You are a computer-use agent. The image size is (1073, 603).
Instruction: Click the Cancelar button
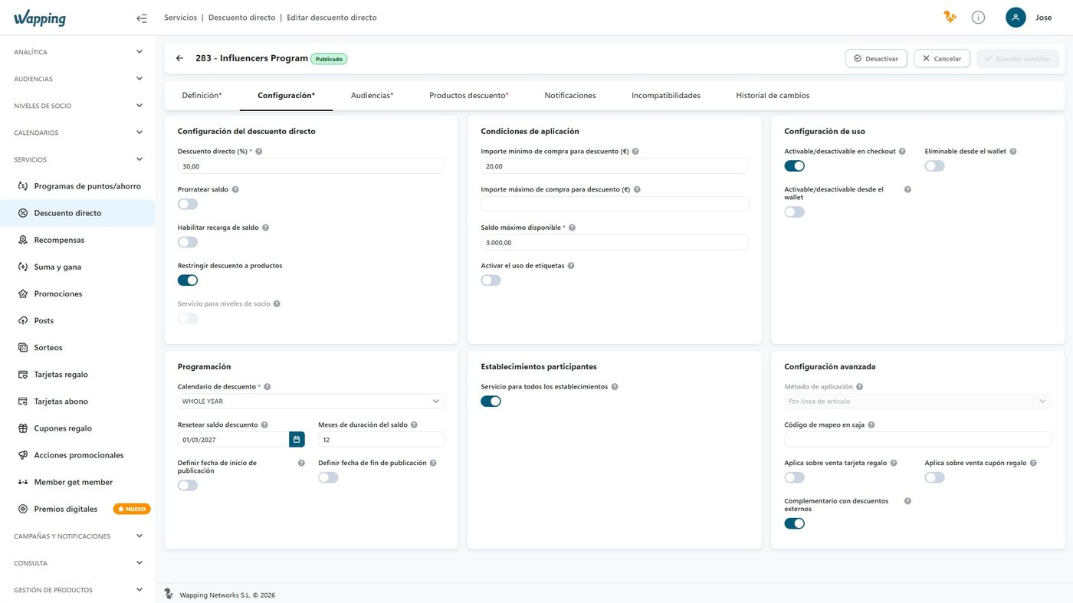tap(942, 59)
